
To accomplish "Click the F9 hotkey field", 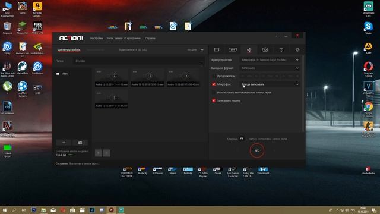I will tap(242, 139).
